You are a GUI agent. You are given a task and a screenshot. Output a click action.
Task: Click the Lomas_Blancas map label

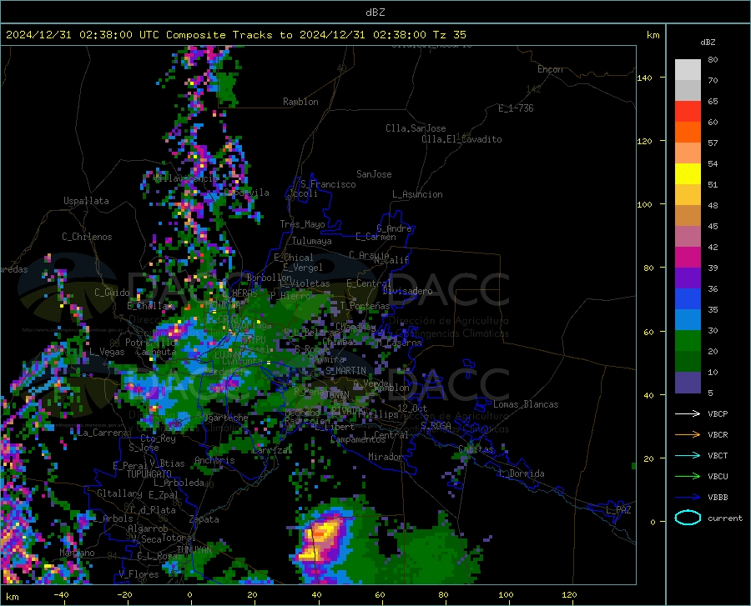click(526, 404)
